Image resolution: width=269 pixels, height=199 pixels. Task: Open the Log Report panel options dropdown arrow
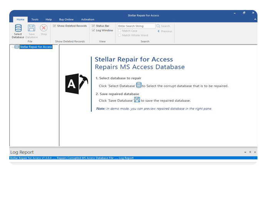click(245, 152)
